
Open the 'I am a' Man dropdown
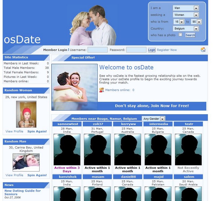coord(186,8)
